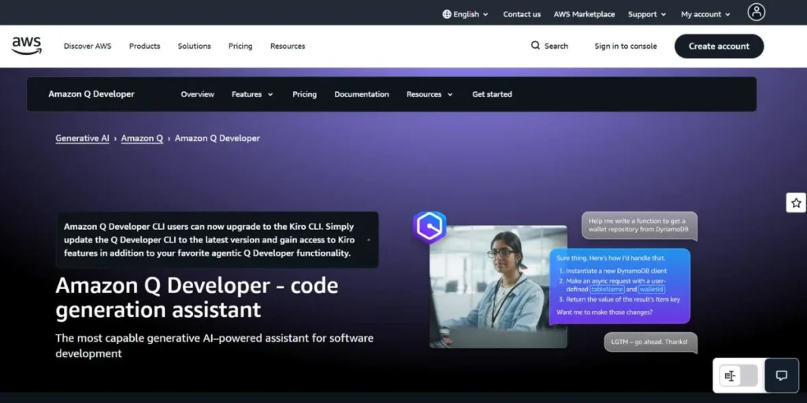
Task: Click the 'Amazon Q Developer - code generation assistant' heading
Action: click(x=196, y=298)
